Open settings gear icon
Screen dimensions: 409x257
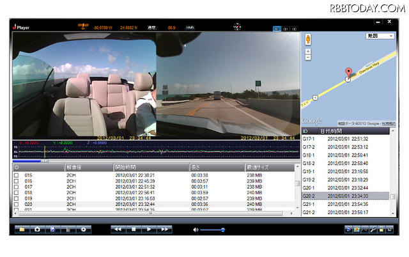82,229
